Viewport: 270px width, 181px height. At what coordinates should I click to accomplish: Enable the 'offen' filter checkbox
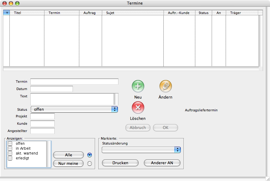point(10,144)
